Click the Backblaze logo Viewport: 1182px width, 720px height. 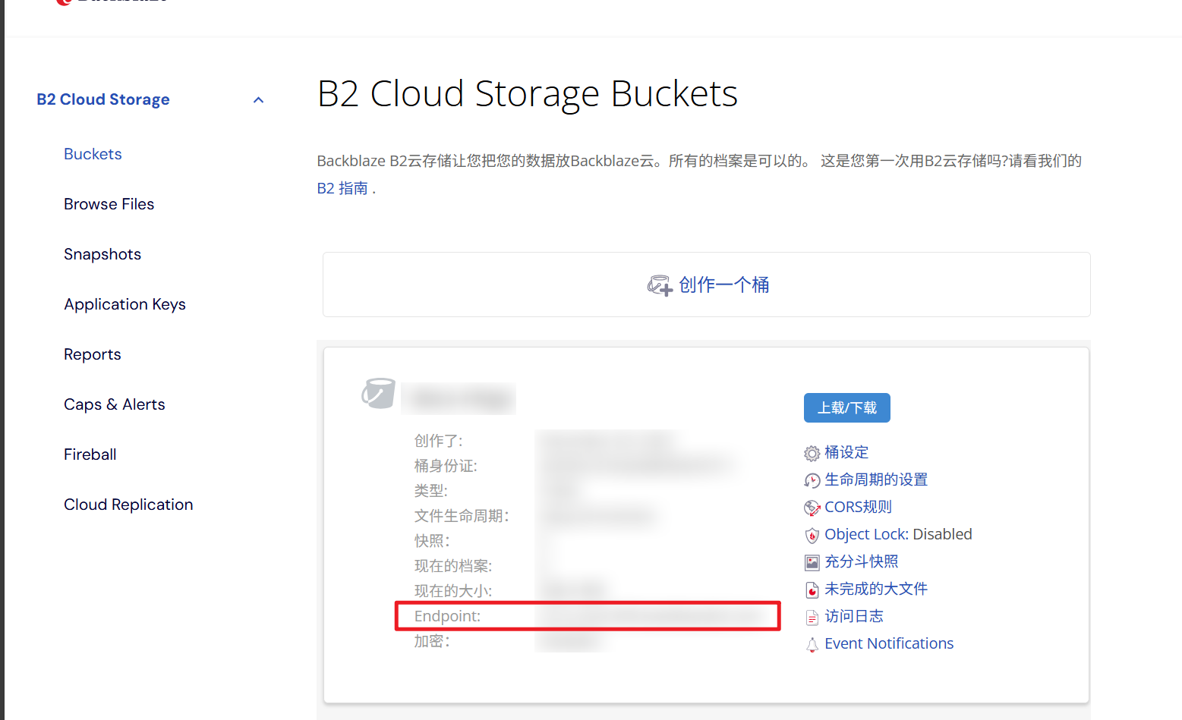click(x=110, y=4)
